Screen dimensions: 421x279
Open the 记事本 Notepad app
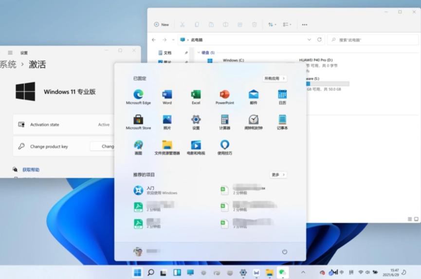pos(282,122)
